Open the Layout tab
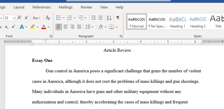The height and width of the screenshot is (109, 224). 19,7
